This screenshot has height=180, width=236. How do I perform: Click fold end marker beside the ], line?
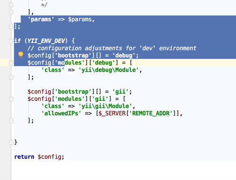pos(11,12)
